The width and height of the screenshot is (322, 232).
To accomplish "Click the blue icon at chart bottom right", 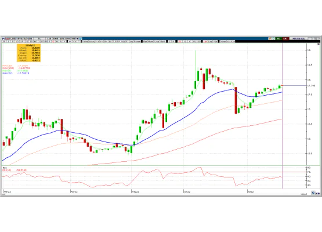I will point(313,193).
